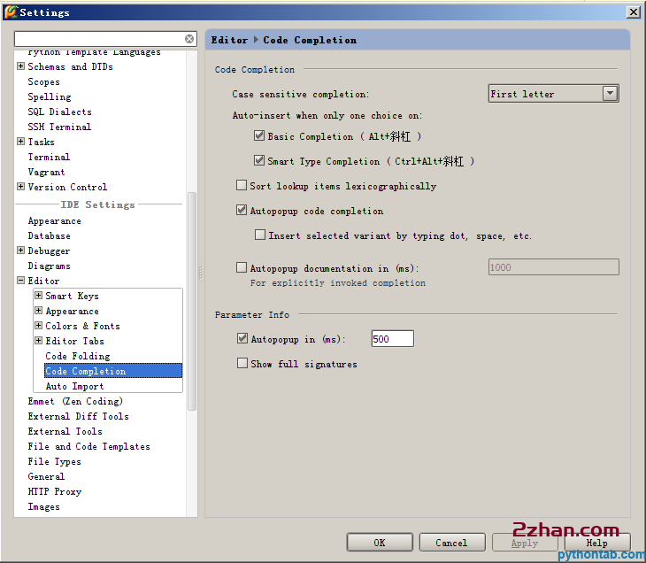646x563 pixels.
Task: Click the PyCharm icon in title bar
Action: click(x=10, y=12)
